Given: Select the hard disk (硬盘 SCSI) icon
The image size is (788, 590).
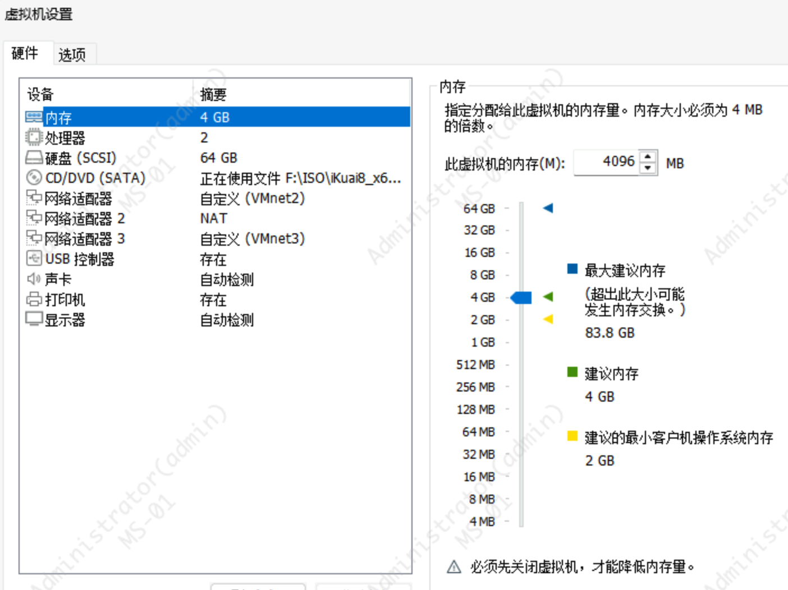Looking at the screenshot, I should tap(34, 158).
